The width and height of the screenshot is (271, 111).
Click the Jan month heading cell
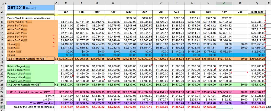tap(66, 12)
